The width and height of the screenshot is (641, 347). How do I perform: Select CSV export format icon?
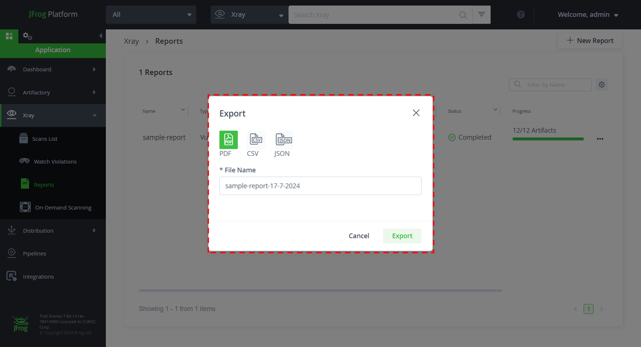256,139
